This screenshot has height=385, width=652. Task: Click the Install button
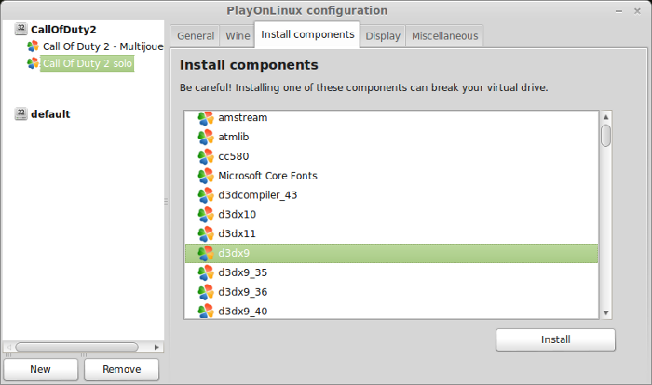click(555, 339)
